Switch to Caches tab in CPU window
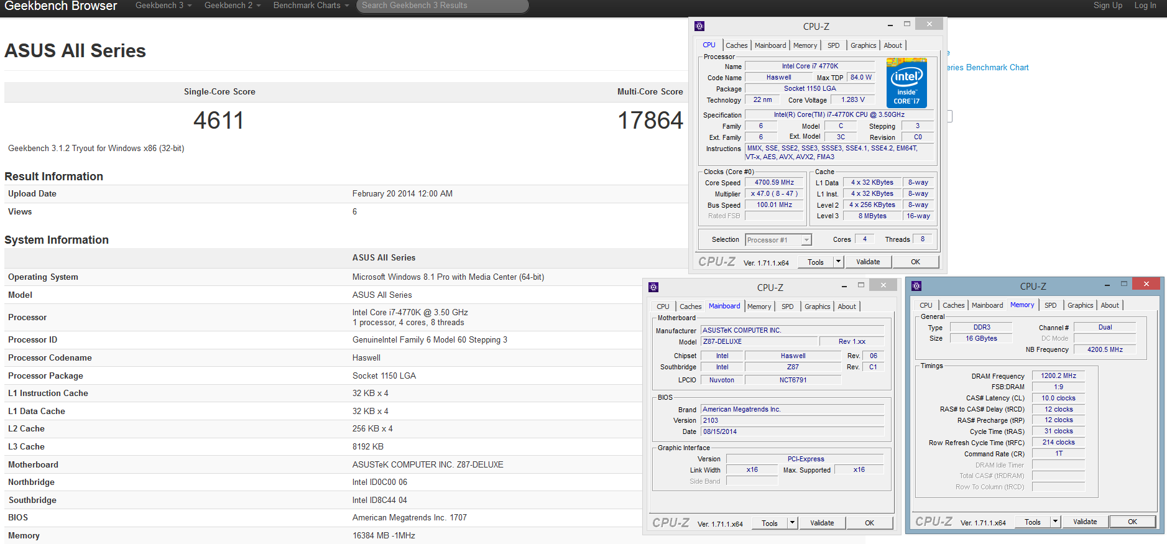Image resolution: width=1167 pixels, height=544 pixels. (737, 45)
